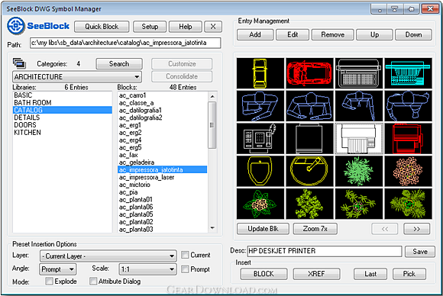Select the red car thumbnail
The image size is (443, 296).
[309, 73]
